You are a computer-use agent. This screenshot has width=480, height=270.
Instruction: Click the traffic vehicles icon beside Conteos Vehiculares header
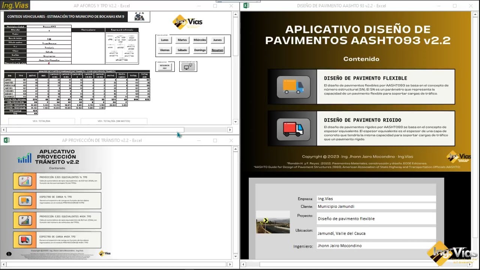(139, 16)
